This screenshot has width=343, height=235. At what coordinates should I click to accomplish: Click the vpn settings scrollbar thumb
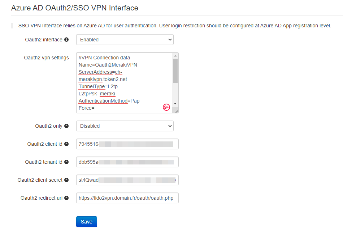click(175, 71)
